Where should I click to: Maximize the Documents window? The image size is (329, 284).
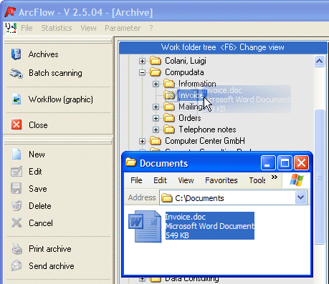tap(285, 163)
